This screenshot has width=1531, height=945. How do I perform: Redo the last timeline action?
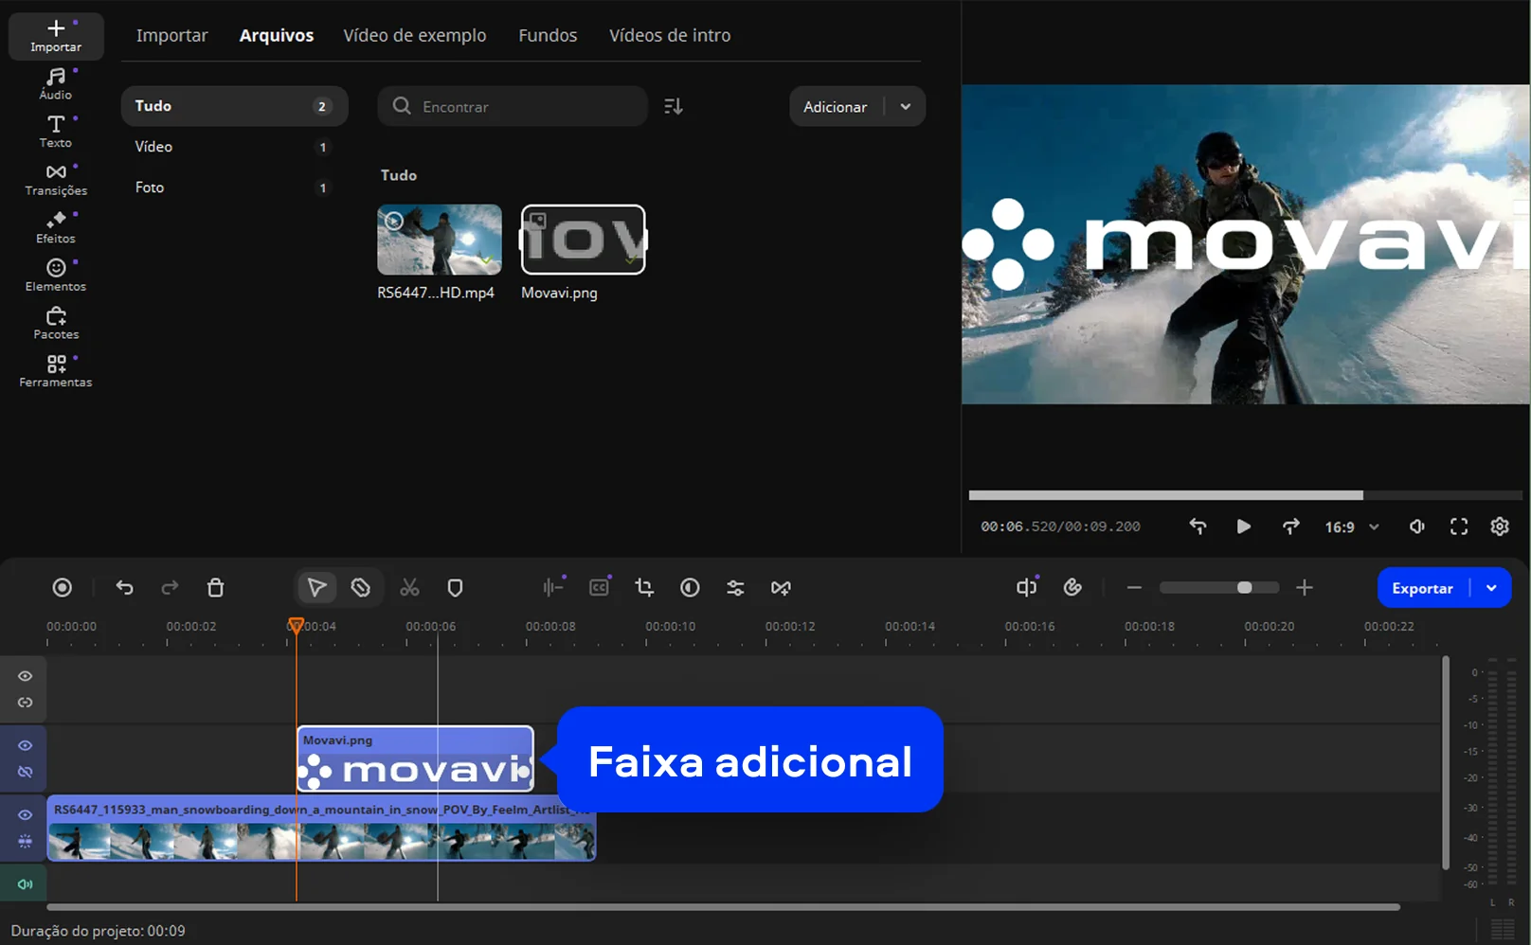(x=170, y=588)
